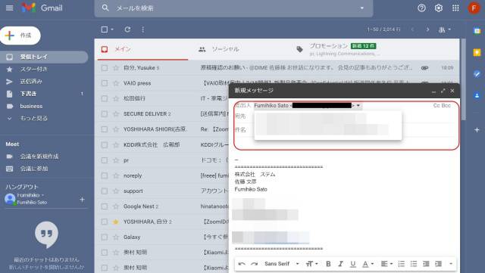Viewport: 485px width, 273px height.
Task: Open the search options dropdown
Action: (362, 8)
